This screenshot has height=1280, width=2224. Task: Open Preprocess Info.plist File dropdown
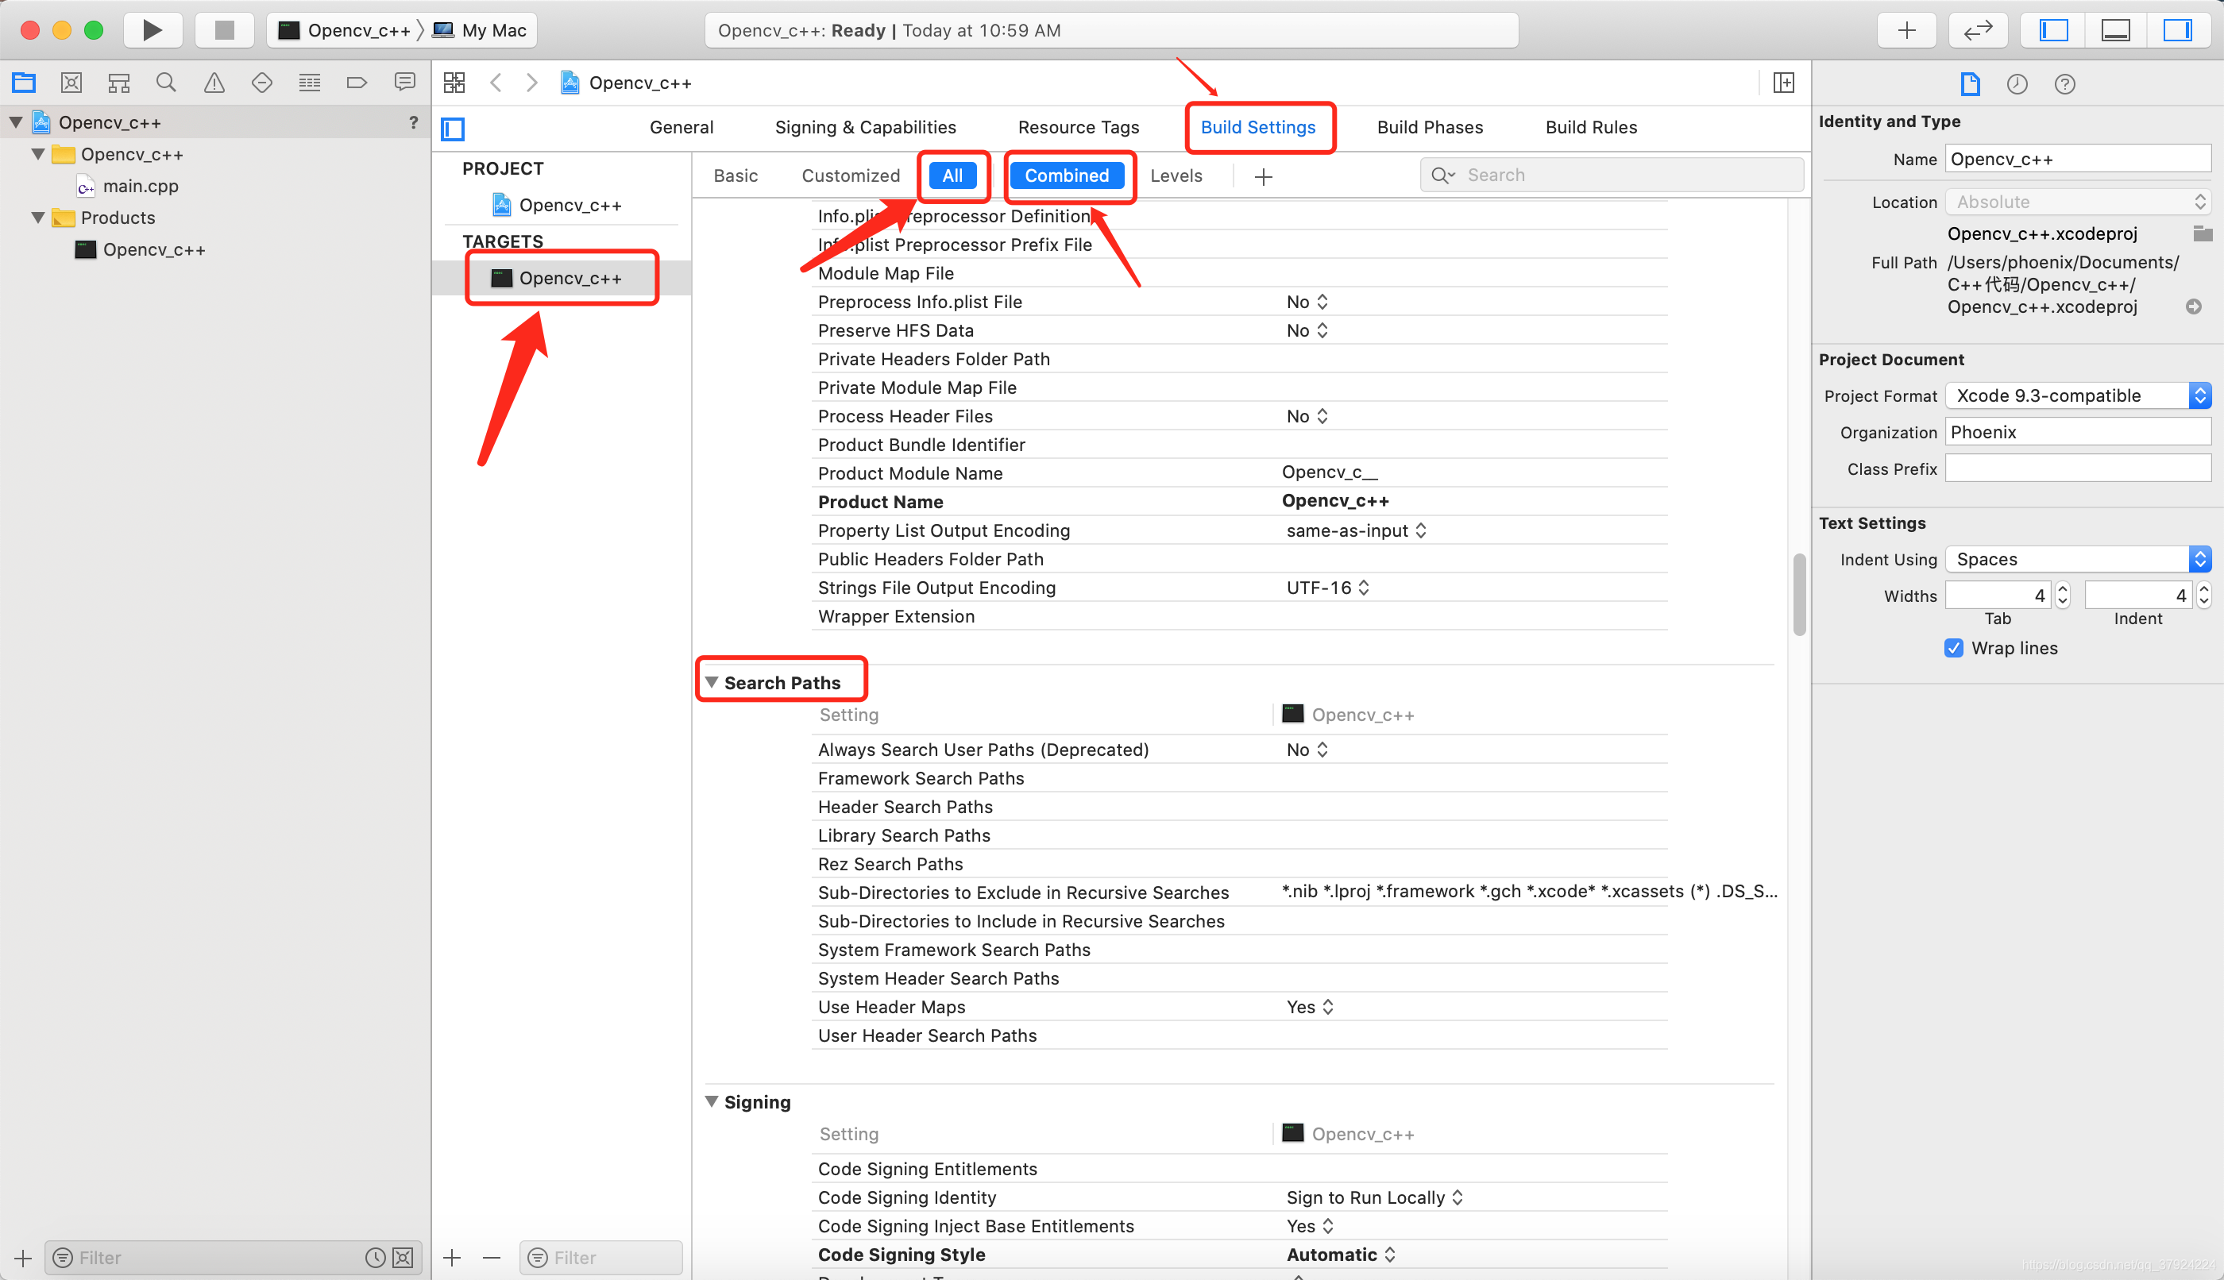click(1307, 302)
